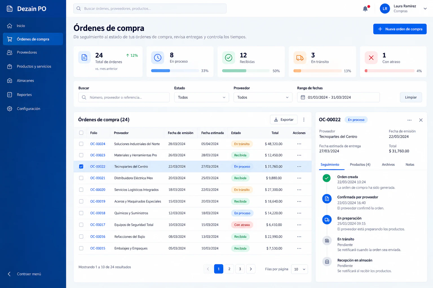
Task: Open the Estado filter dropdown
Action: tap(202, 97)
